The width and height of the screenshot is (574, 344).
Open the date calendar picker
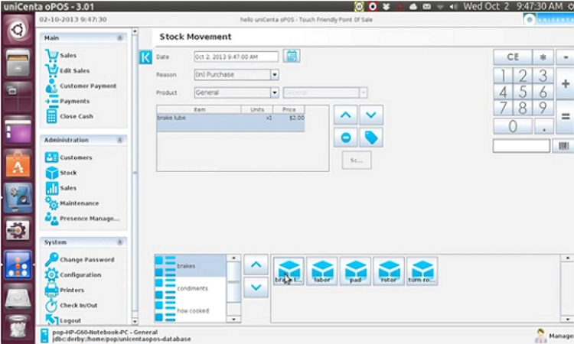[292, 57]
